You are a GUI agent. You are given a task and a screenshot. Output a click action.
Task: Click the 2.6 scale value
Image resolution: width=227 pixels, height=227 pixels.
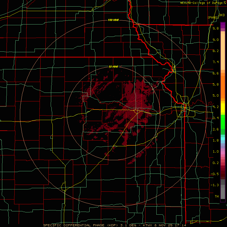coord(216,129)
